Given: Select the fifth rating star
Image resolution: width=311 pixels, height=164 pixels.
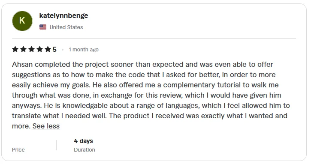Looking at the screenshot, I should [x=48, y=49].
